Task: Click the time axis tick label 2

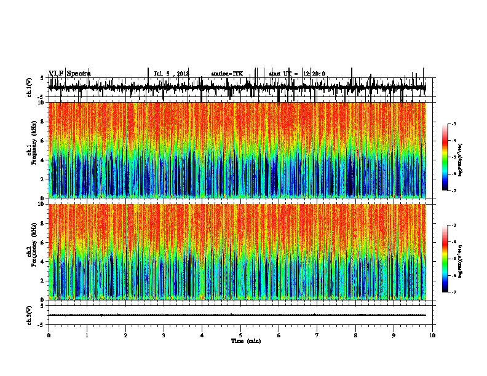Action: pyautogui.click(x=125, y=335)
